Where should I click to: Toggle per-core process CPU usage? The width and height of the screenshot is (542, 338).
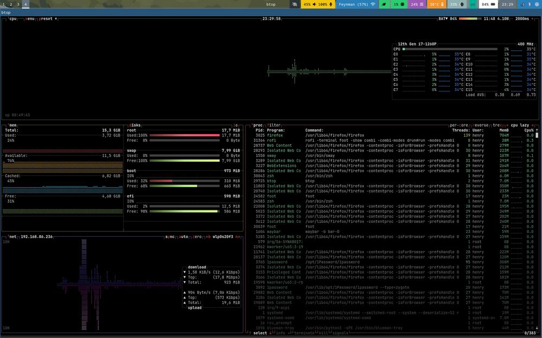coord(459,125)
